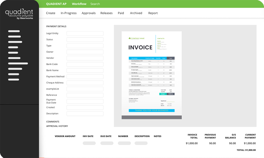
Task: Click the invoice document preview thumbnail
Action: (x=152, y=75)
